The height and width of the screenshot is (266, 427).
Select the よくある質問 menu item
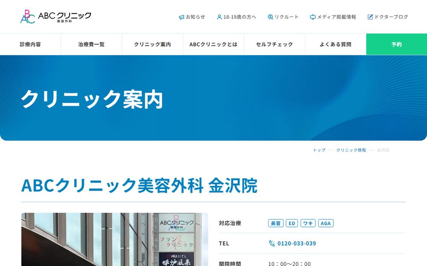click(x=336, y=44)
